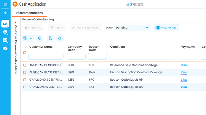Switch to the Recommendations tab
Screen dimensions: 206x115
pos(29,13)
